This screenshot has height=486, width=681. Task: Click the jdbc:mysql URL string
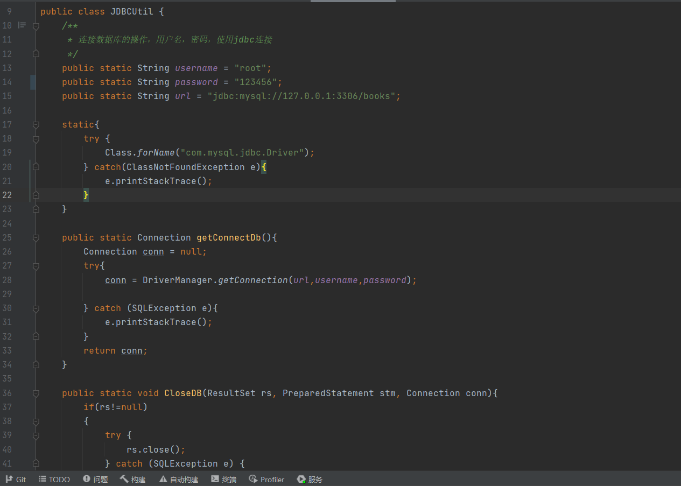tap(301, 96)
